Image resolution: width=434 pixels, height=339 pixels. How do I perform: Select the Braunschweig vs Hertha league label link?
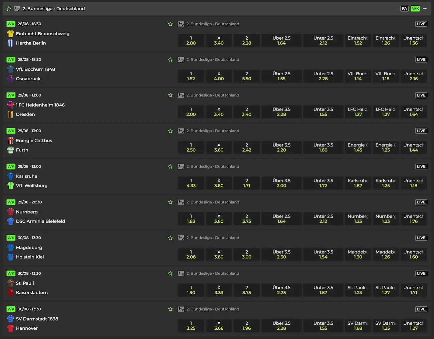[213, 24]
